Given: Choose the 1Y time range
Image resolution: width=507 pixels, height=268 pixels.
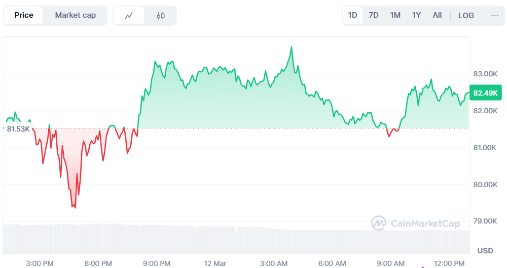Looking at the screenshot, I should [x=416, y=15].
